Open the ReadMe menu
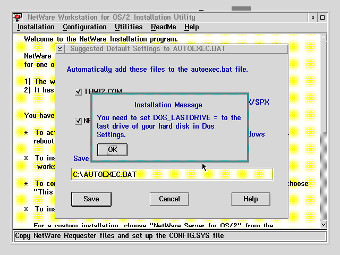 tap(164, 27)
